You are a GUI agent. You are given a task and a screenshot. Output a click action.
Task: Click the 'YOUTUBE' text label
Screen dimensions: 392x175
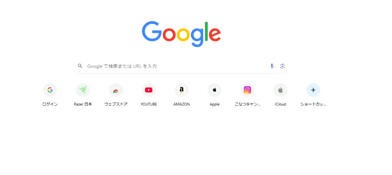tap(149, 104)
